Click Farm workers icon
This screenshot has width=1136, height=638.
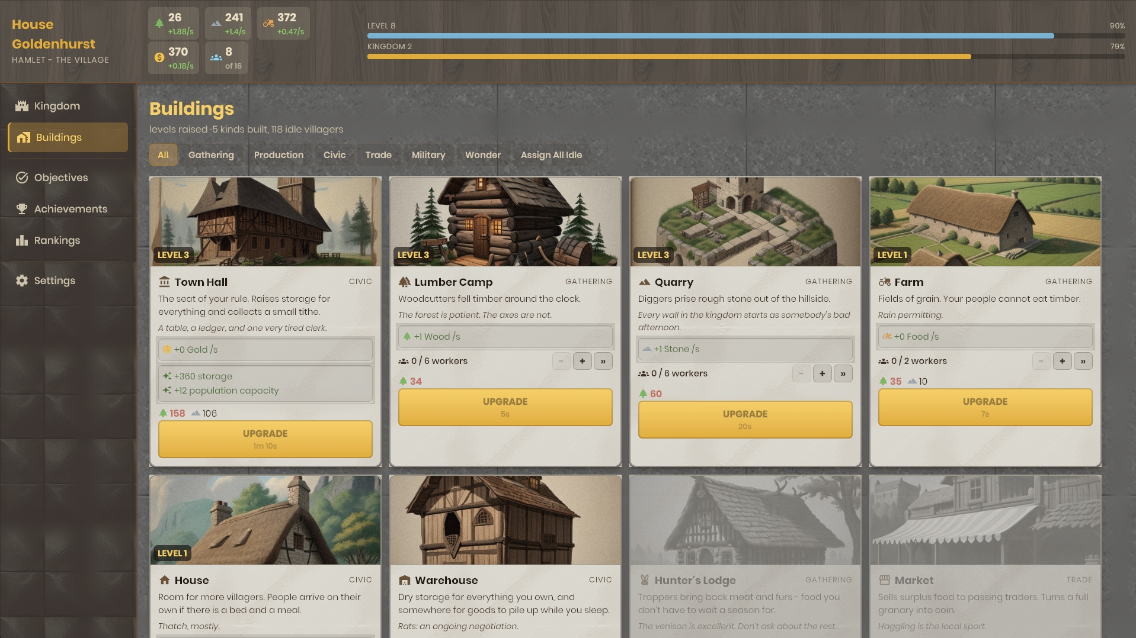(884, 361)
